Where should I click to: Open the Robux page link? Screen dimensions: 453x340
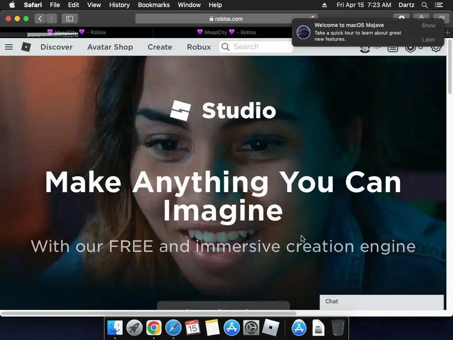coord(199,47)
